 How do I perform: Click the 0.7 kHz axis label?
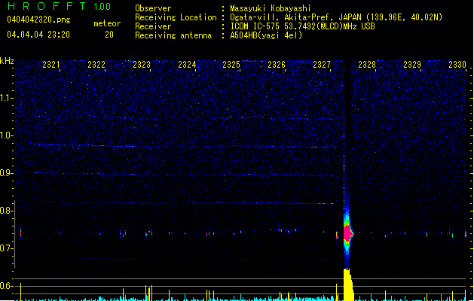[6, 248]
